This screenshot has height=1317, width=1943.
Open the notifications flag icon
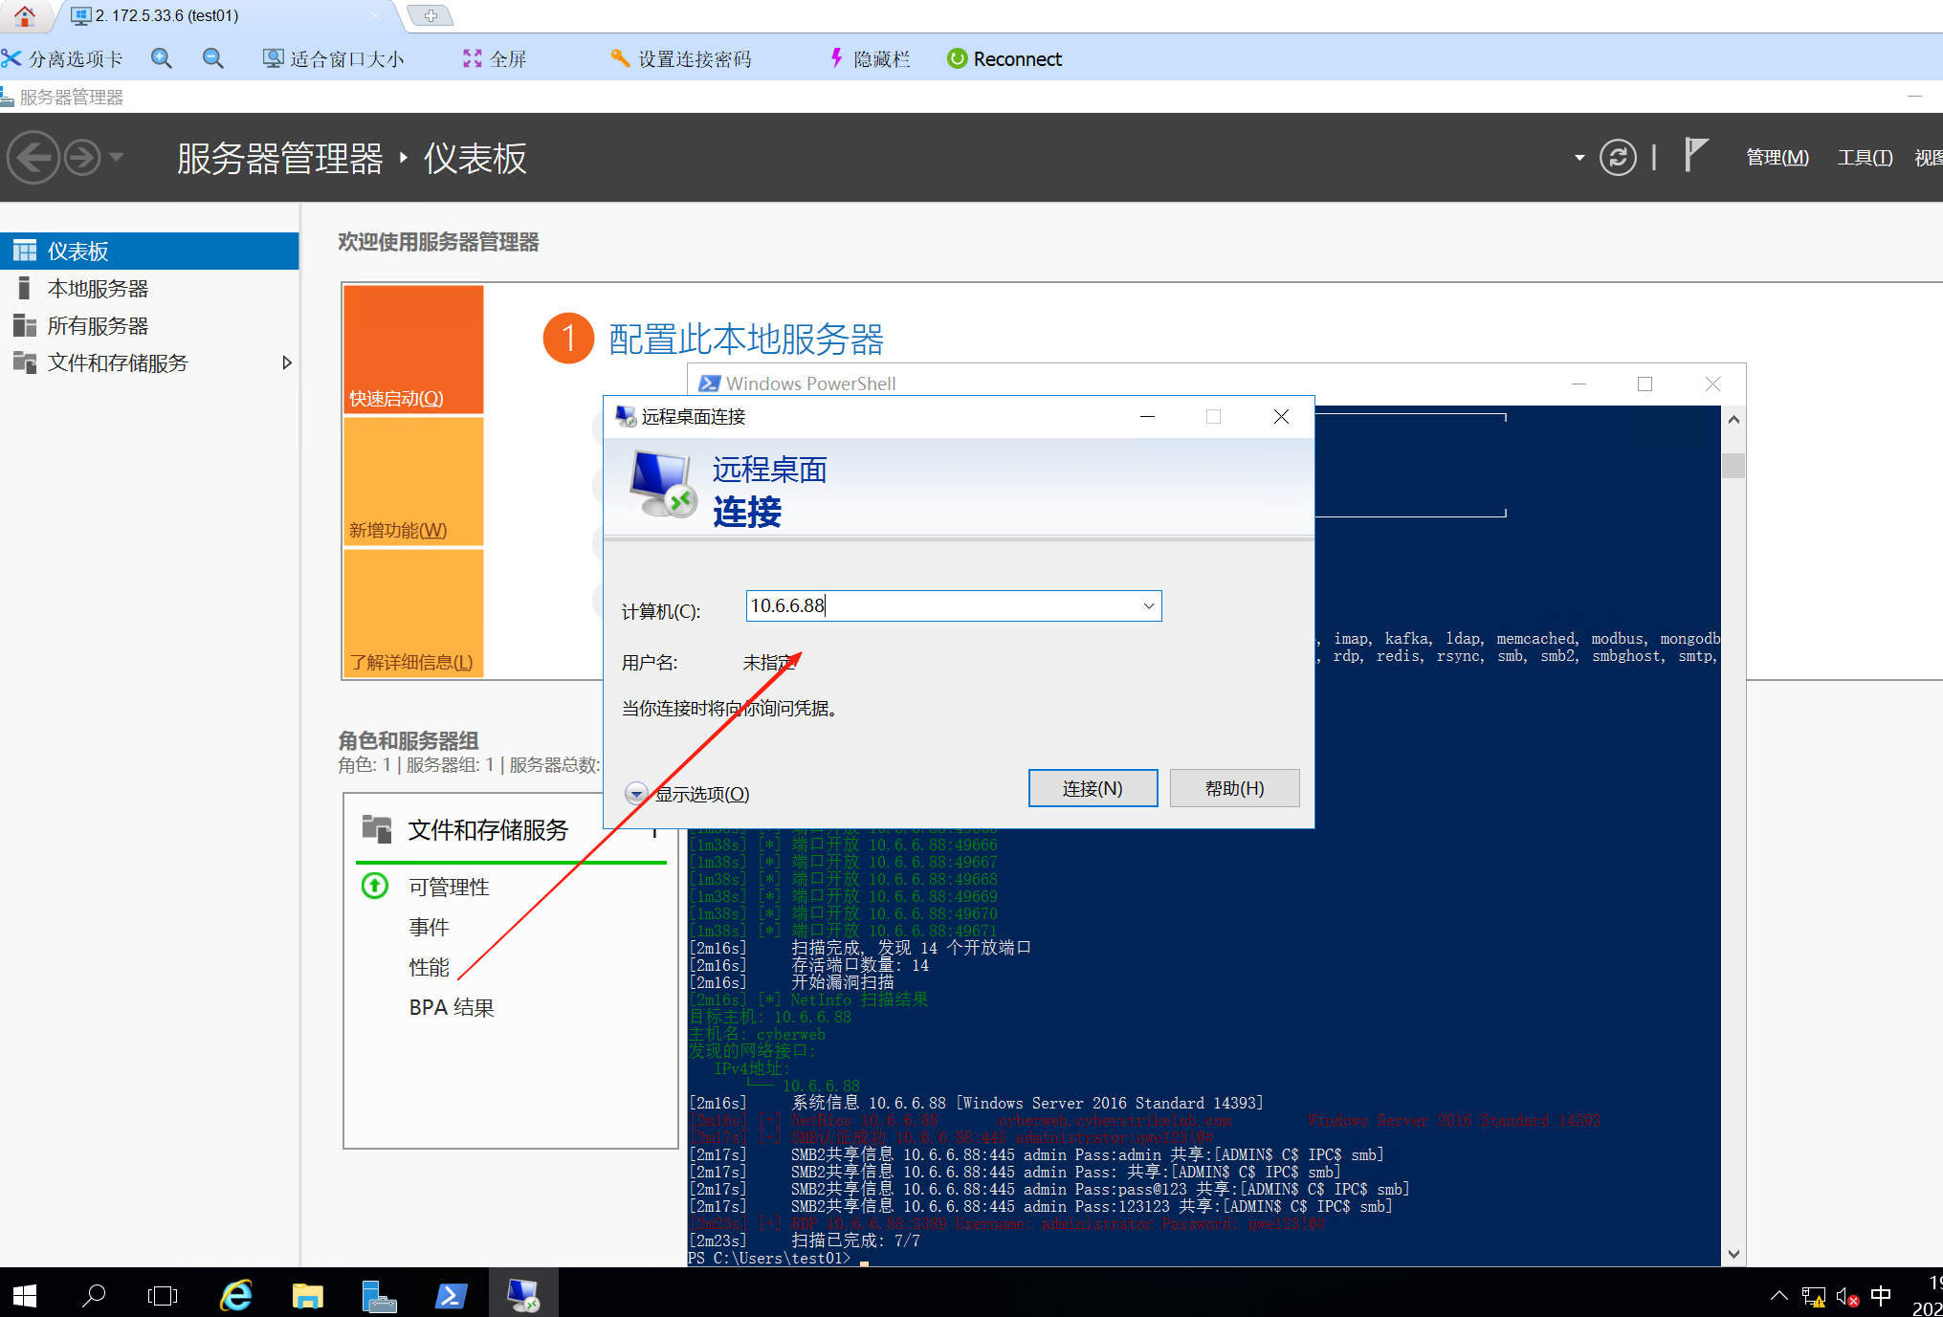[1694, 155]
